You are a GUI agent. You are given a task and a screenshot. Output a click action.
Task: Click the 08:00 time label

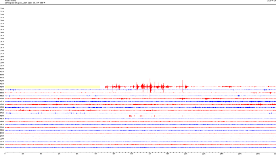[x=2, y=57]
